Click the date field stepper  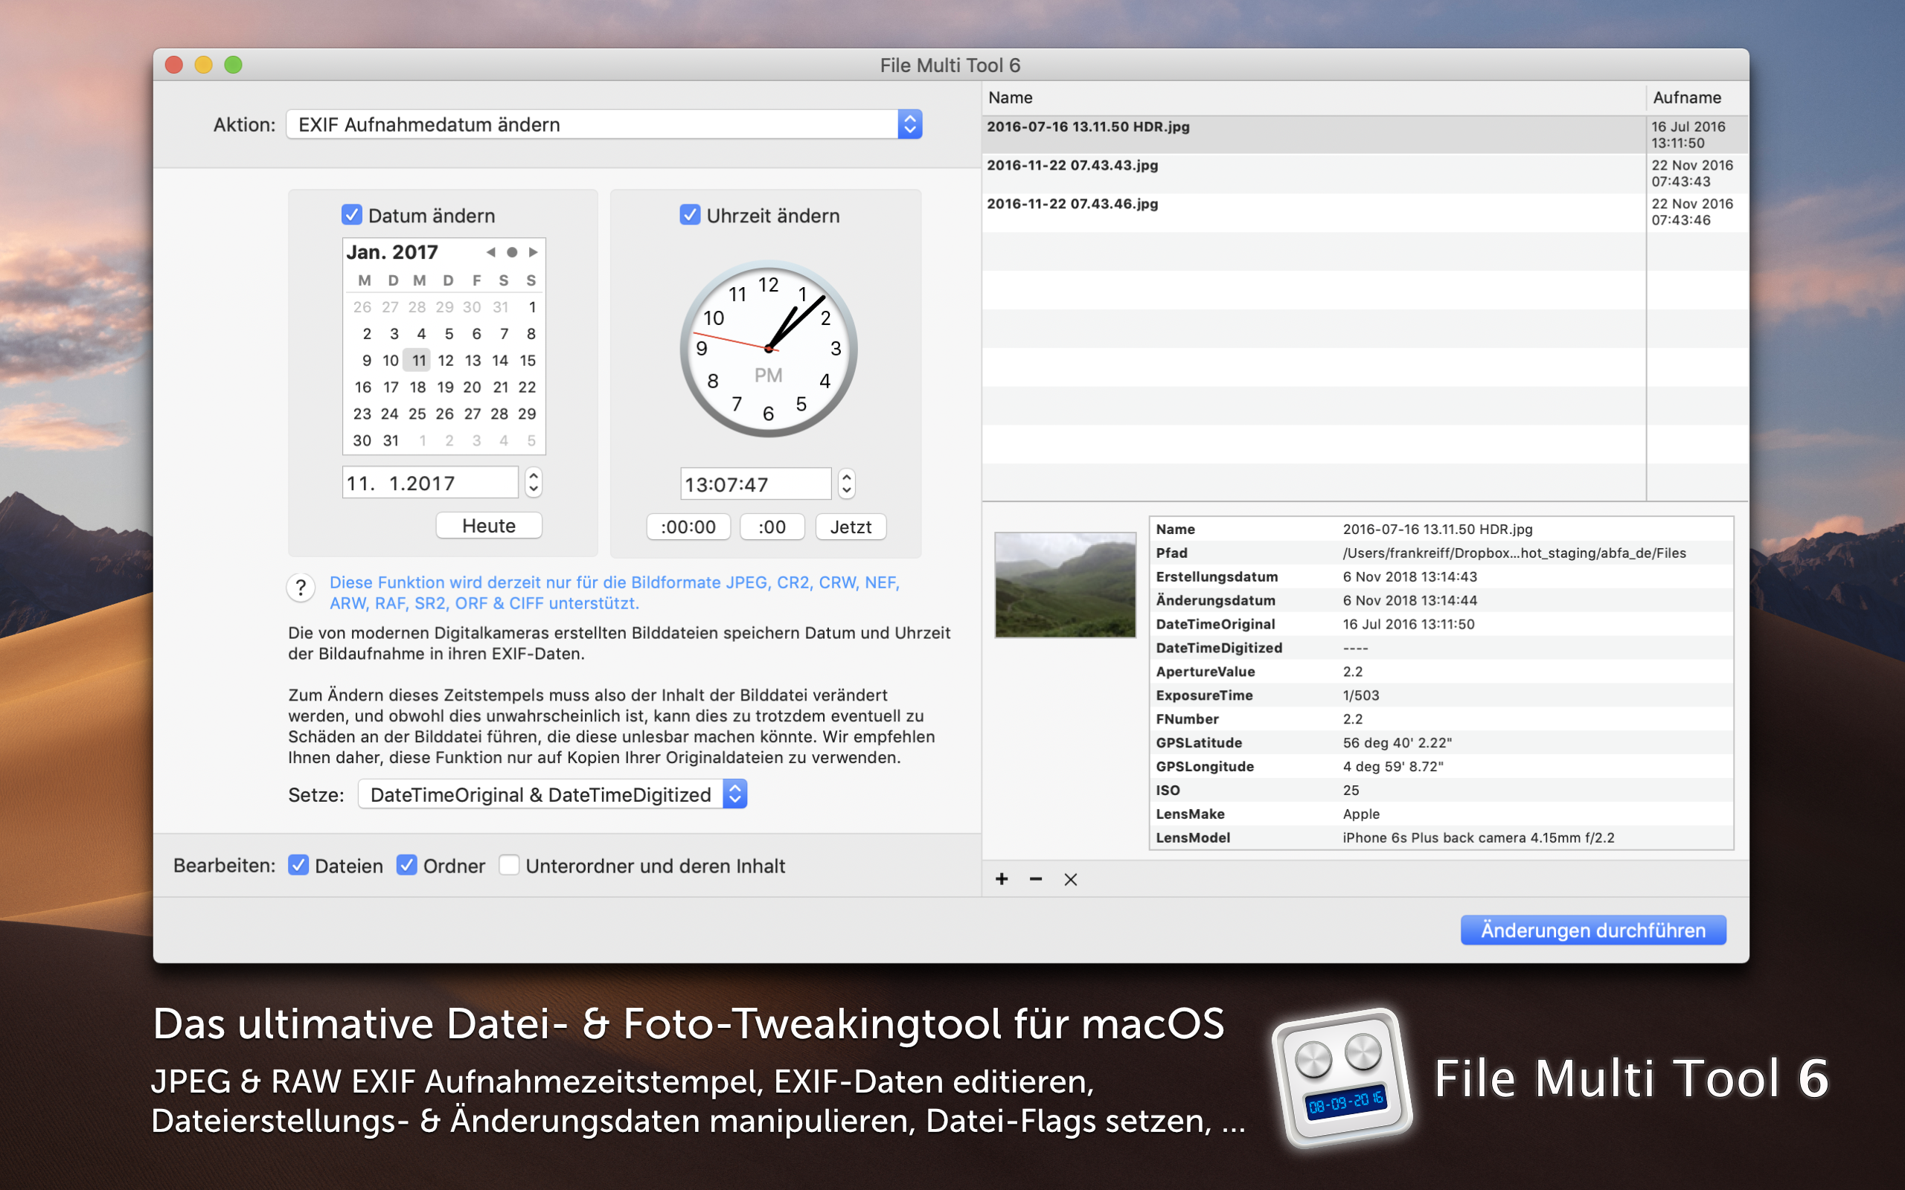[x=534, y=483]
